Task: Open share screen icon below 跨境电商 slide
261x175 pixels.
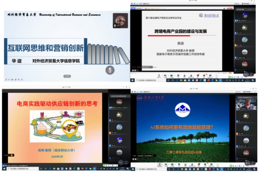Action: [x=171, y=76]
